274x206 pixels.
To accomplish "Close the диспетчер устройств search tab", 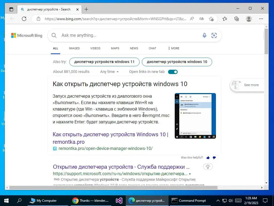I will click(x=77, y=9).
